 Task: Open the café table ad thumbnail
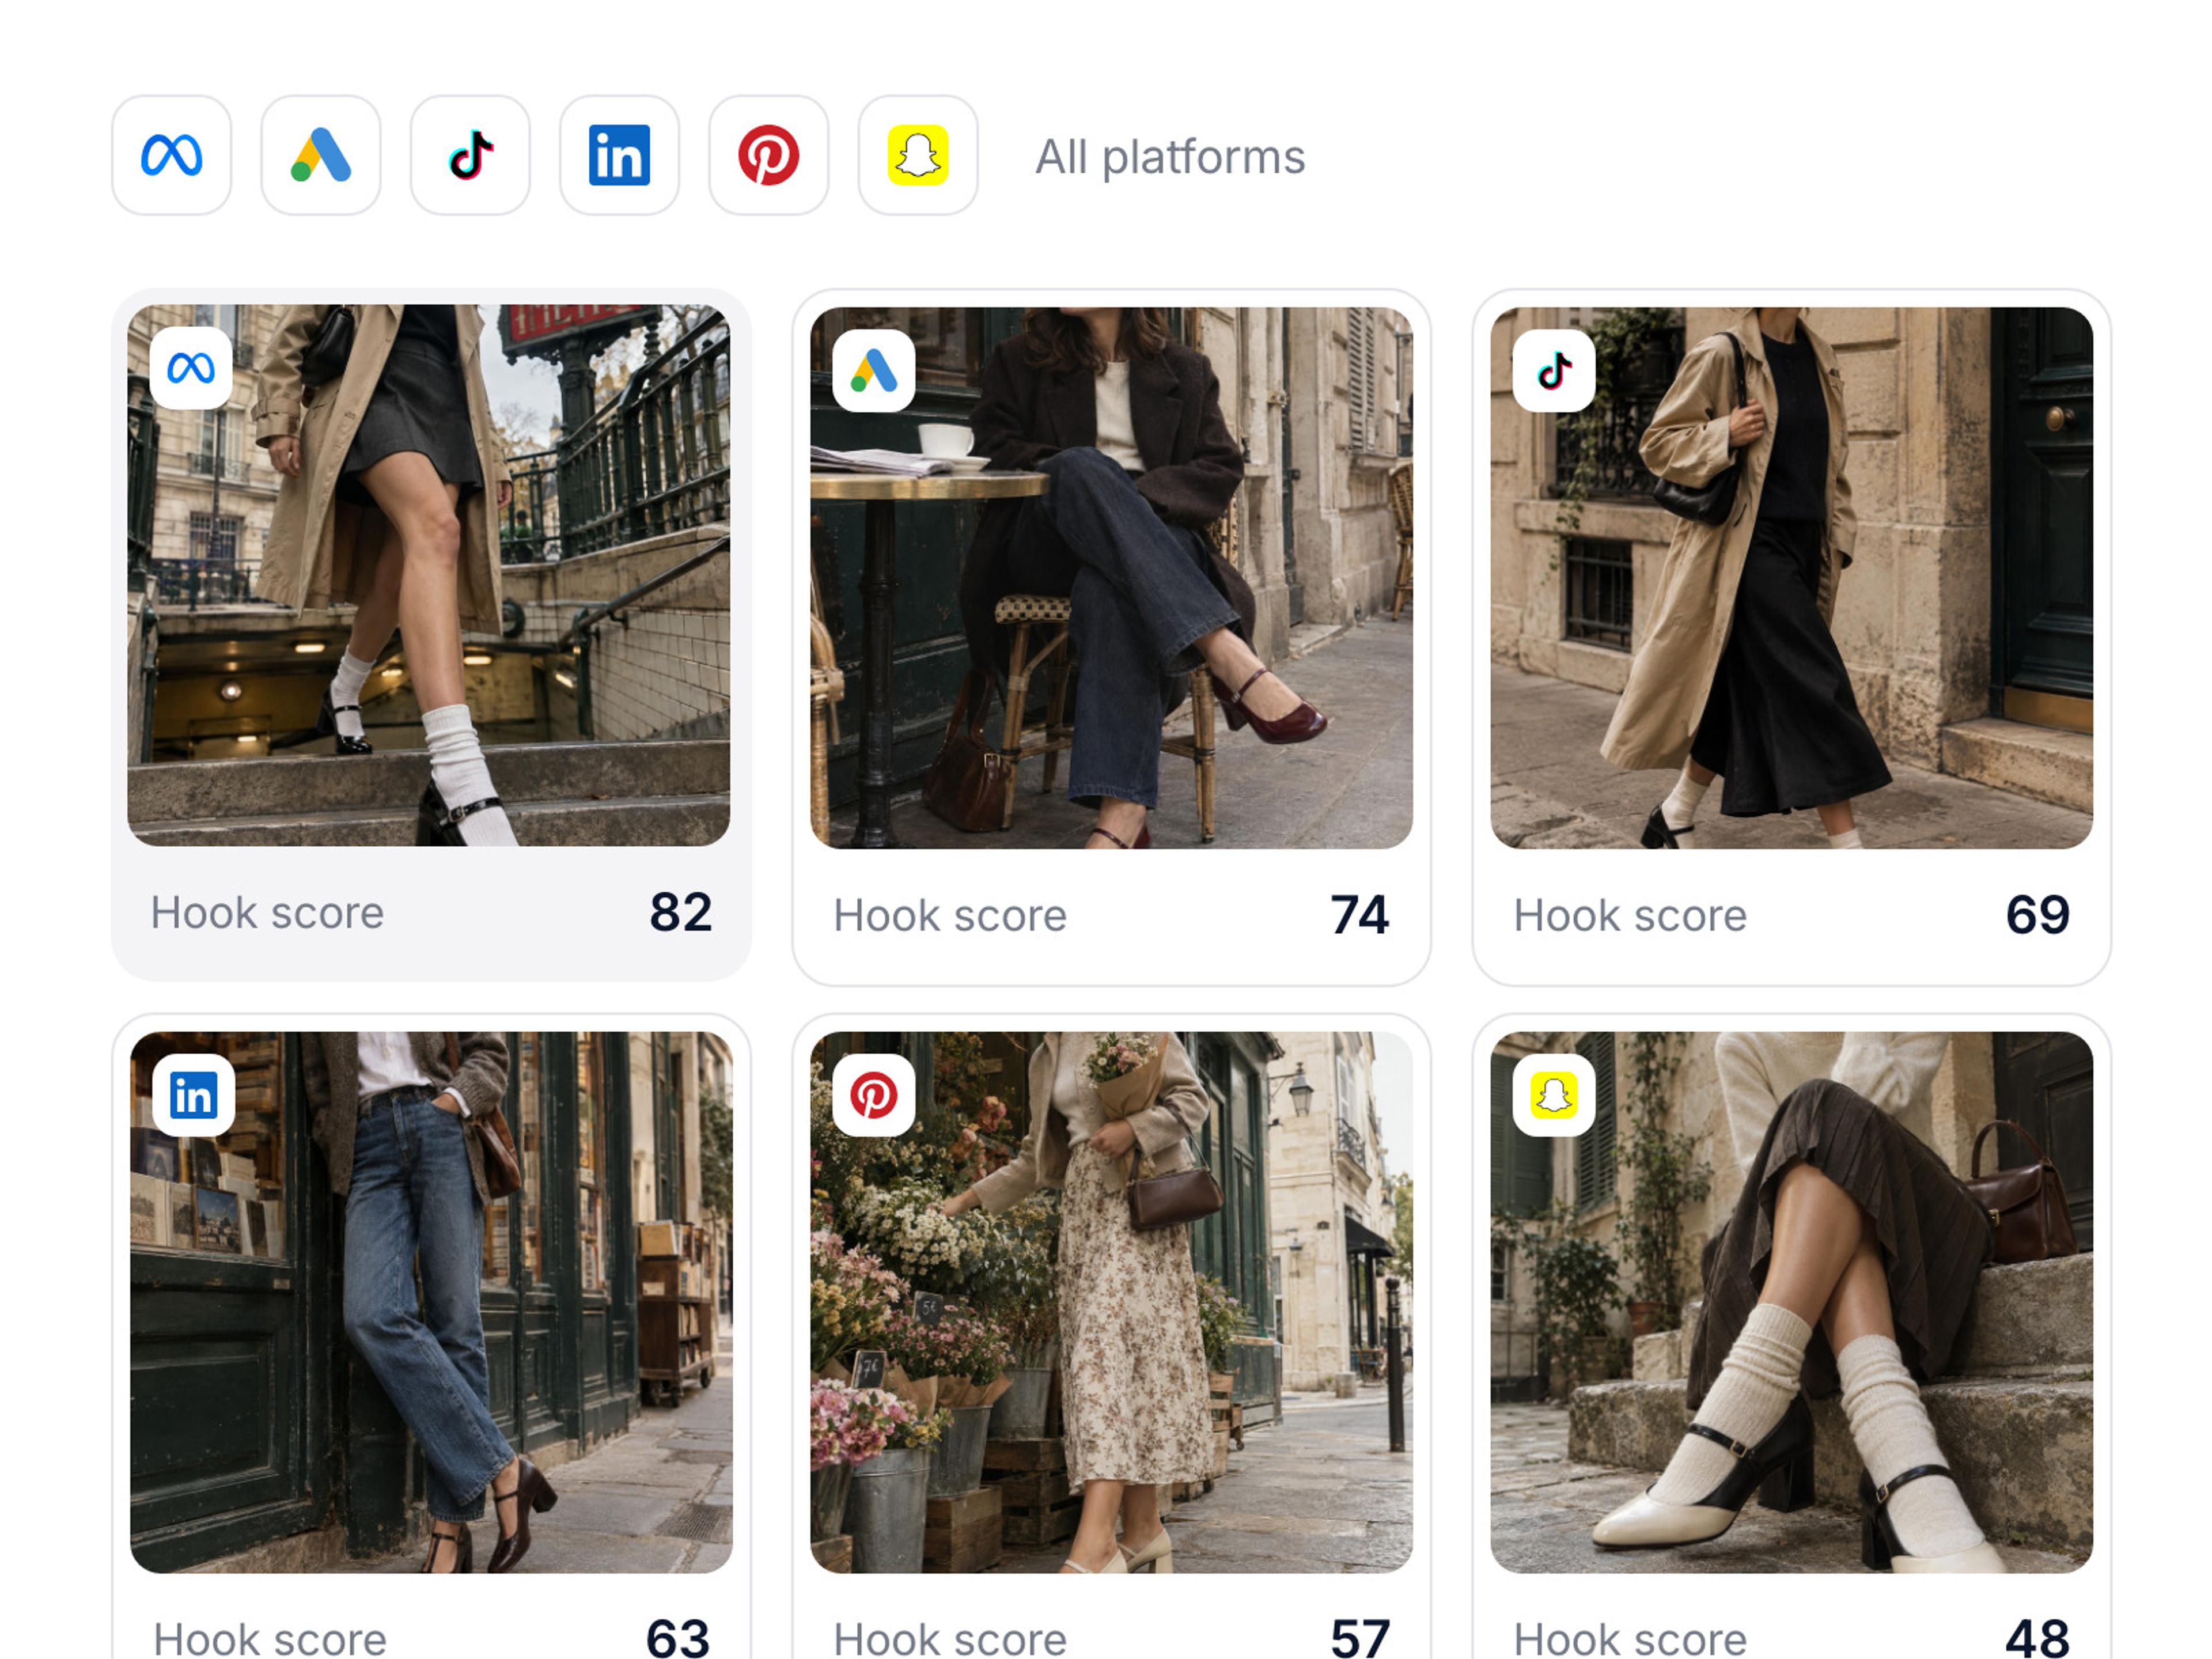1111,578
